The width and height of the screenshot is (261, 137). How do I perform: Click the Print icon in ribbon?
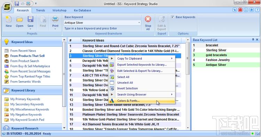point(55,19)
